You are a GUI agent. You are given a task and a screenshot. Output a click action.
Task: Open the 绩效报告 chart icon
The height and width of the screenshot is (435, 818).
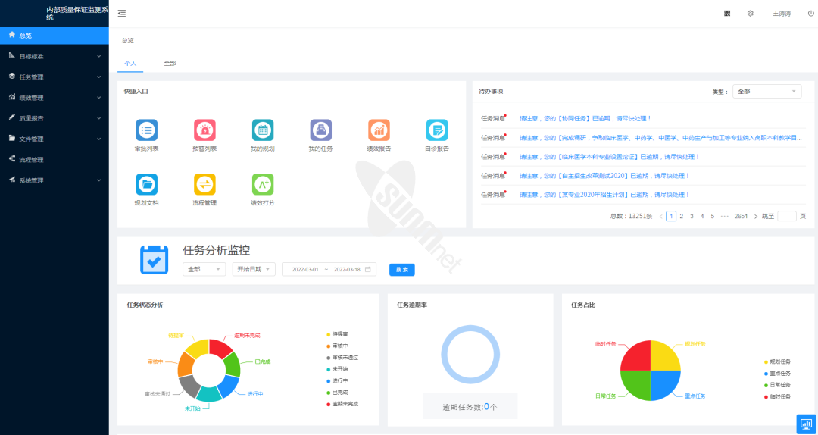point(379,130)
